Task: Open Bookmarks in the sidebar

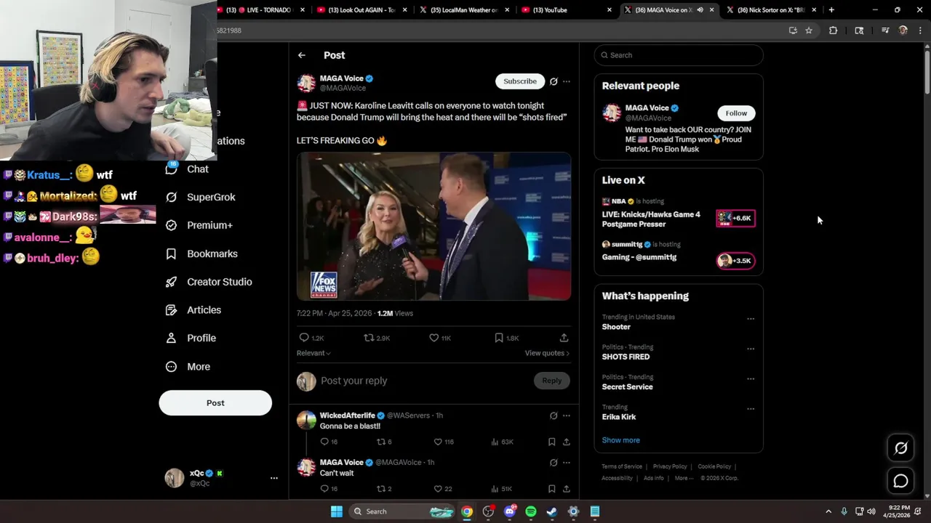Action: pyautogui.click(x=201, y=254)
